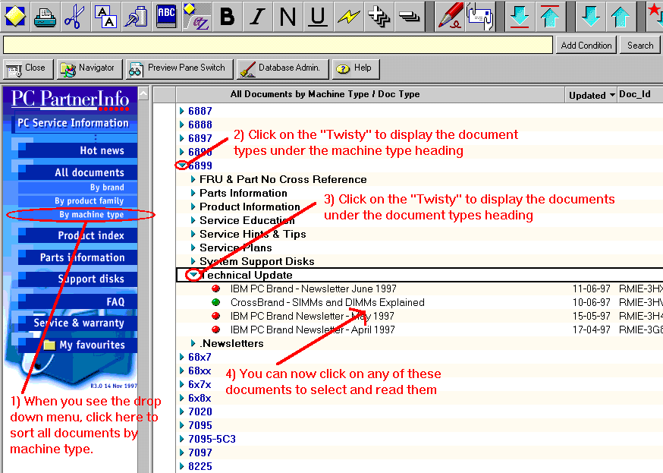The height and width of the screenshot is (473, 663).
Task: Toggle bold text formatting
Action: [x=228, y=16]
